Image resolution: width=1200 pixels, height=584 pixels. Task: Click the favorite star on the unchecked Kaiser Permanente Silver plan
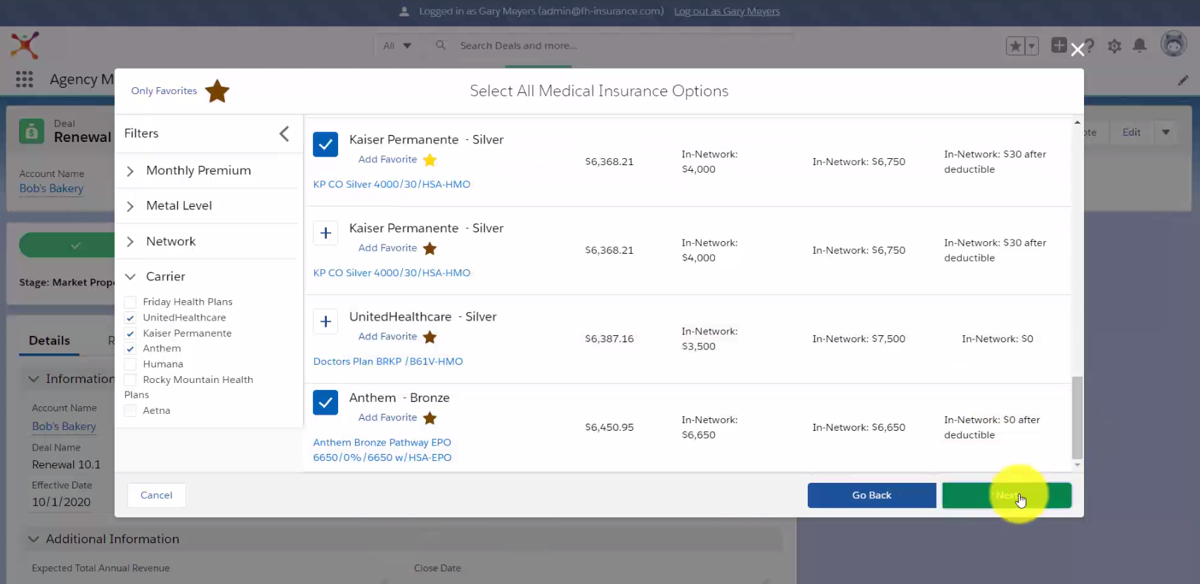pos(430,249)
